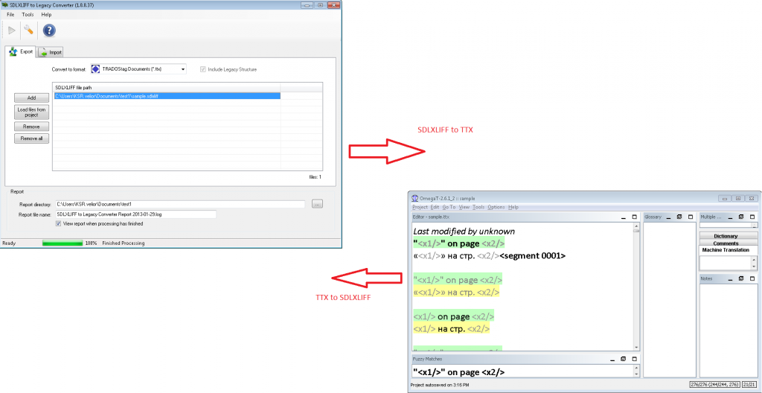
Task: Open the Dictionary pane tab in OmegaT
Action: 726,236
